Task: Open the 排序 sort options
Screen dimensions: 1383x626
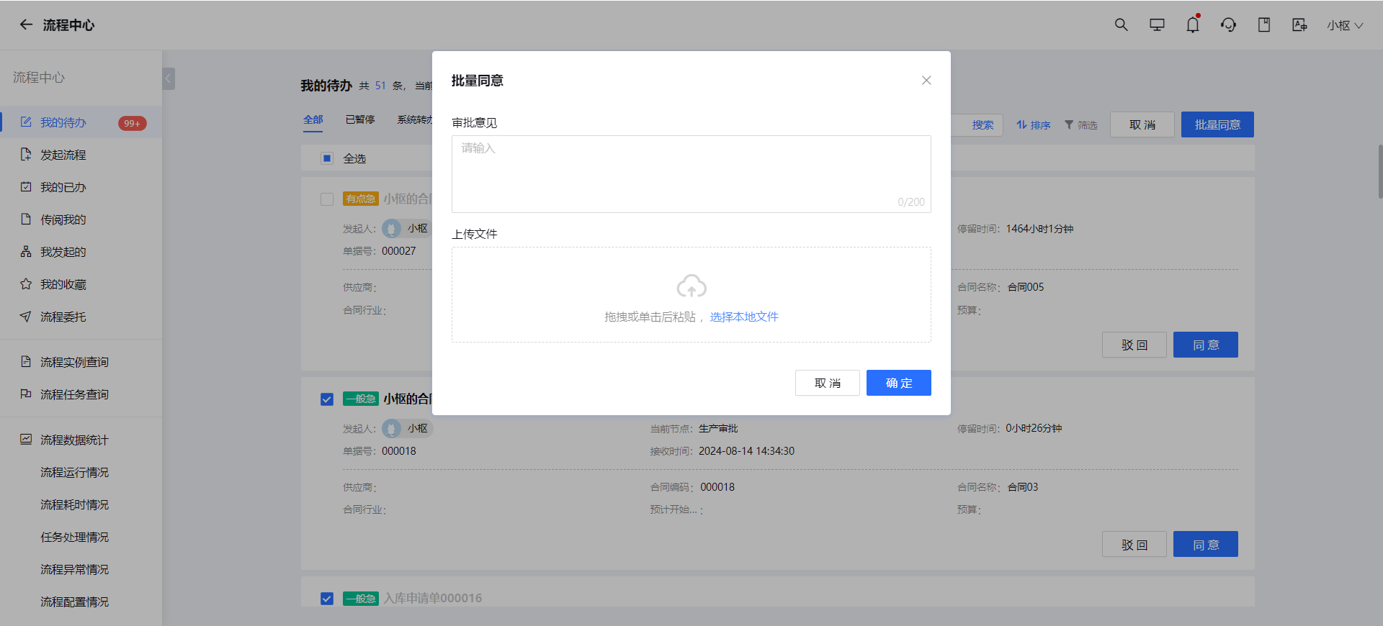Action: click(1034, 125)
